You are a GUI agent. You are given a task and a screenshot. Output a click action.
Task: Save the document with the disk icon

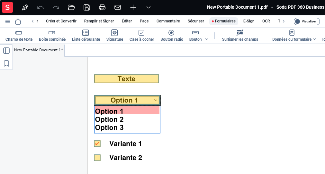87,7
